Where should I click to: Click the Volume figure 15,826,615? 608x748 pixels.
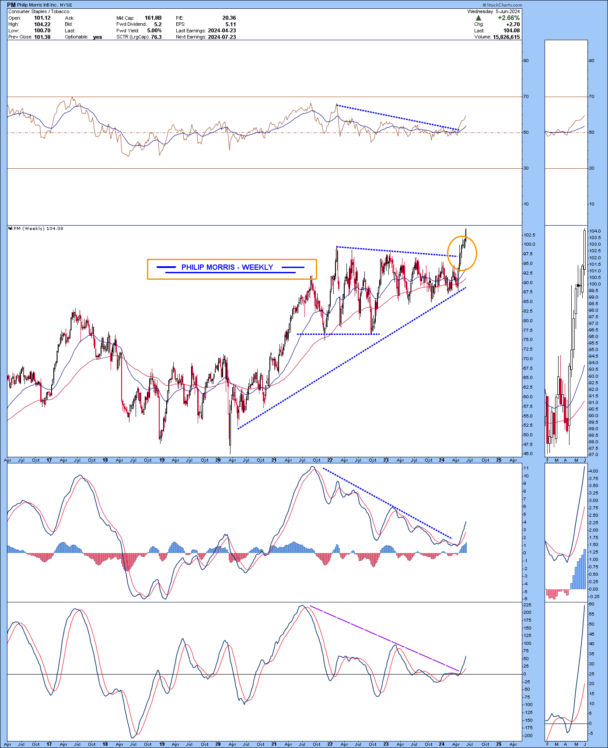(506, 37)
